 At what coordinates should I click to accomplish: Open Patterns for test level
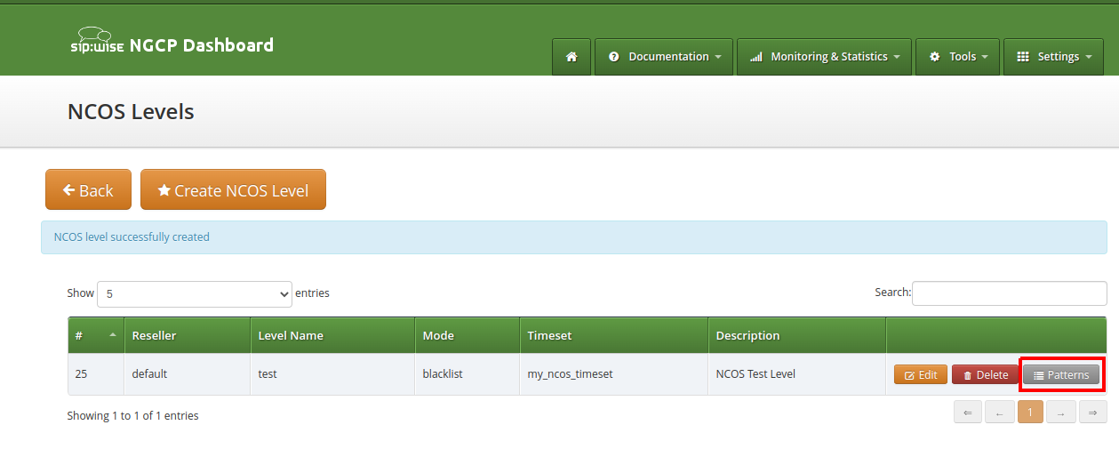click(1061, 375)
